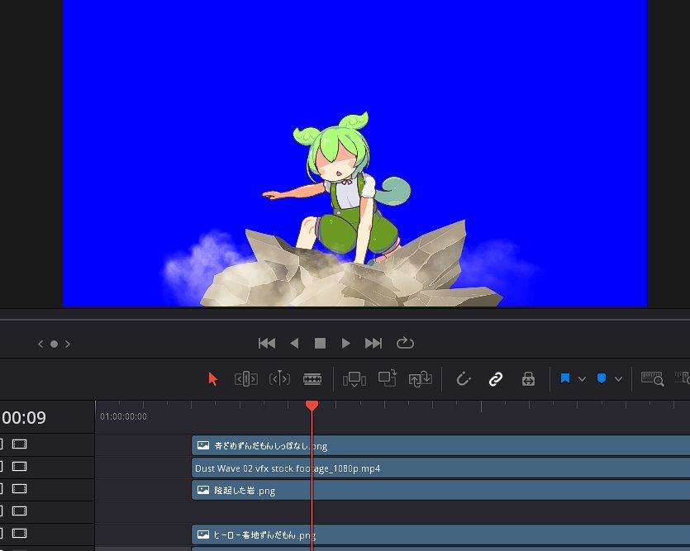Jump to the first frame of timeline

click(267, 343)
